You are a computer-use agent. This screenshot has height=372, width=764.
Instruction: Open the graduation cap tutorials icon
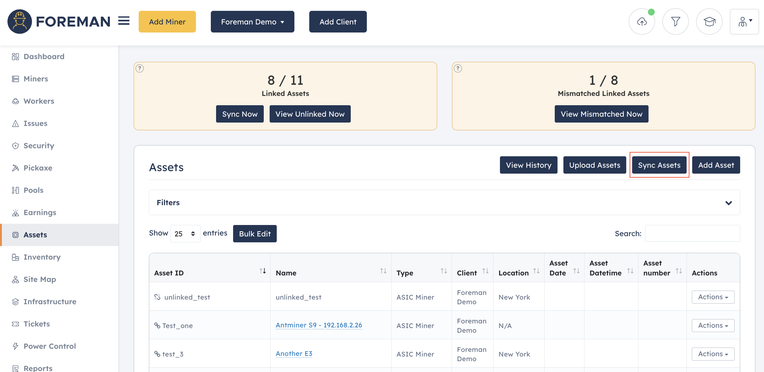tap(709, 22)
